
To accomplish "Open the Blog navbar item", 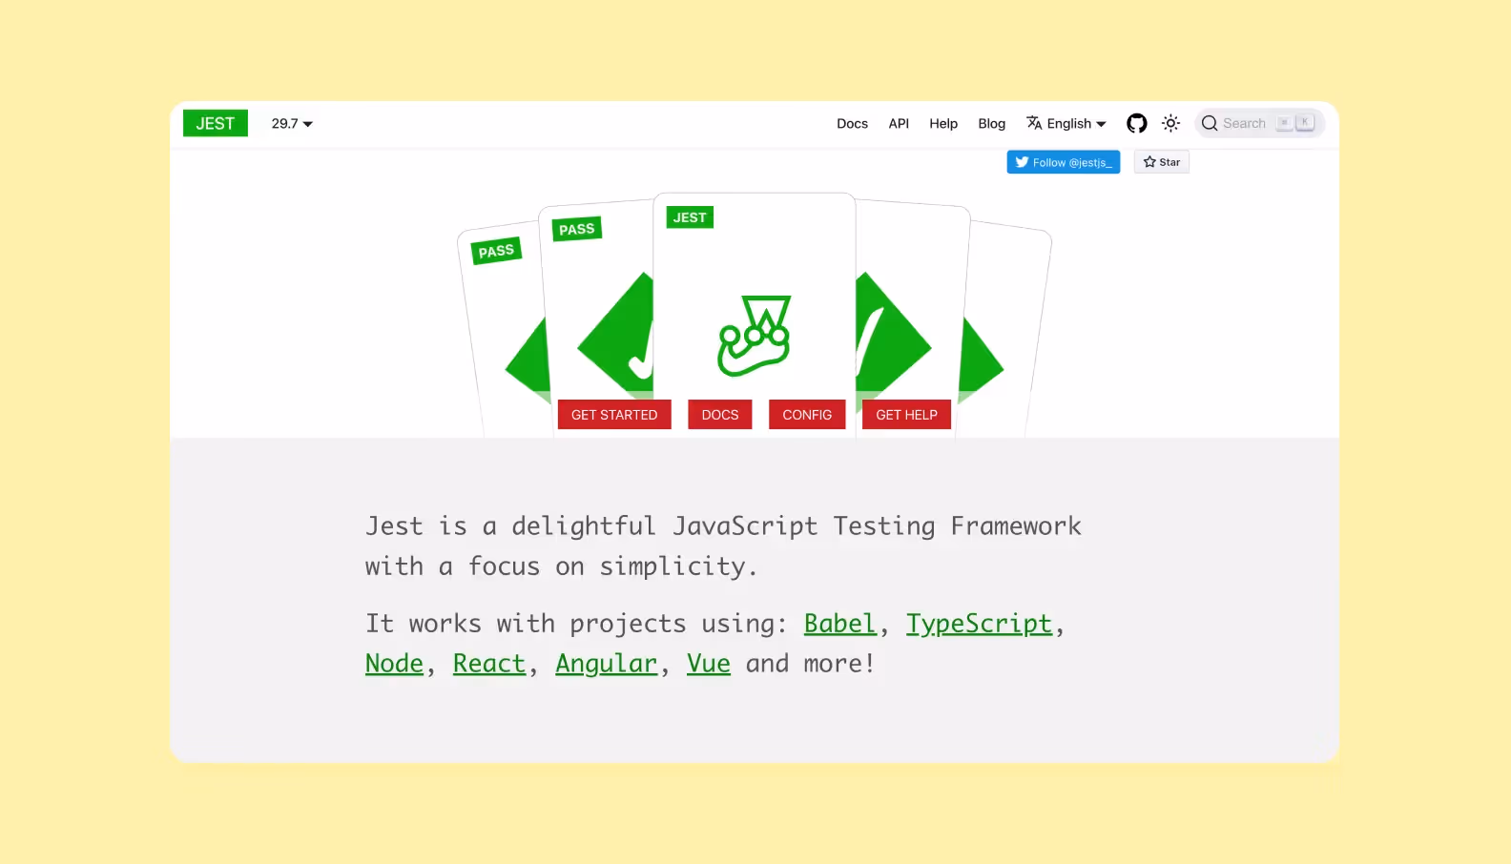I will 991,124.
